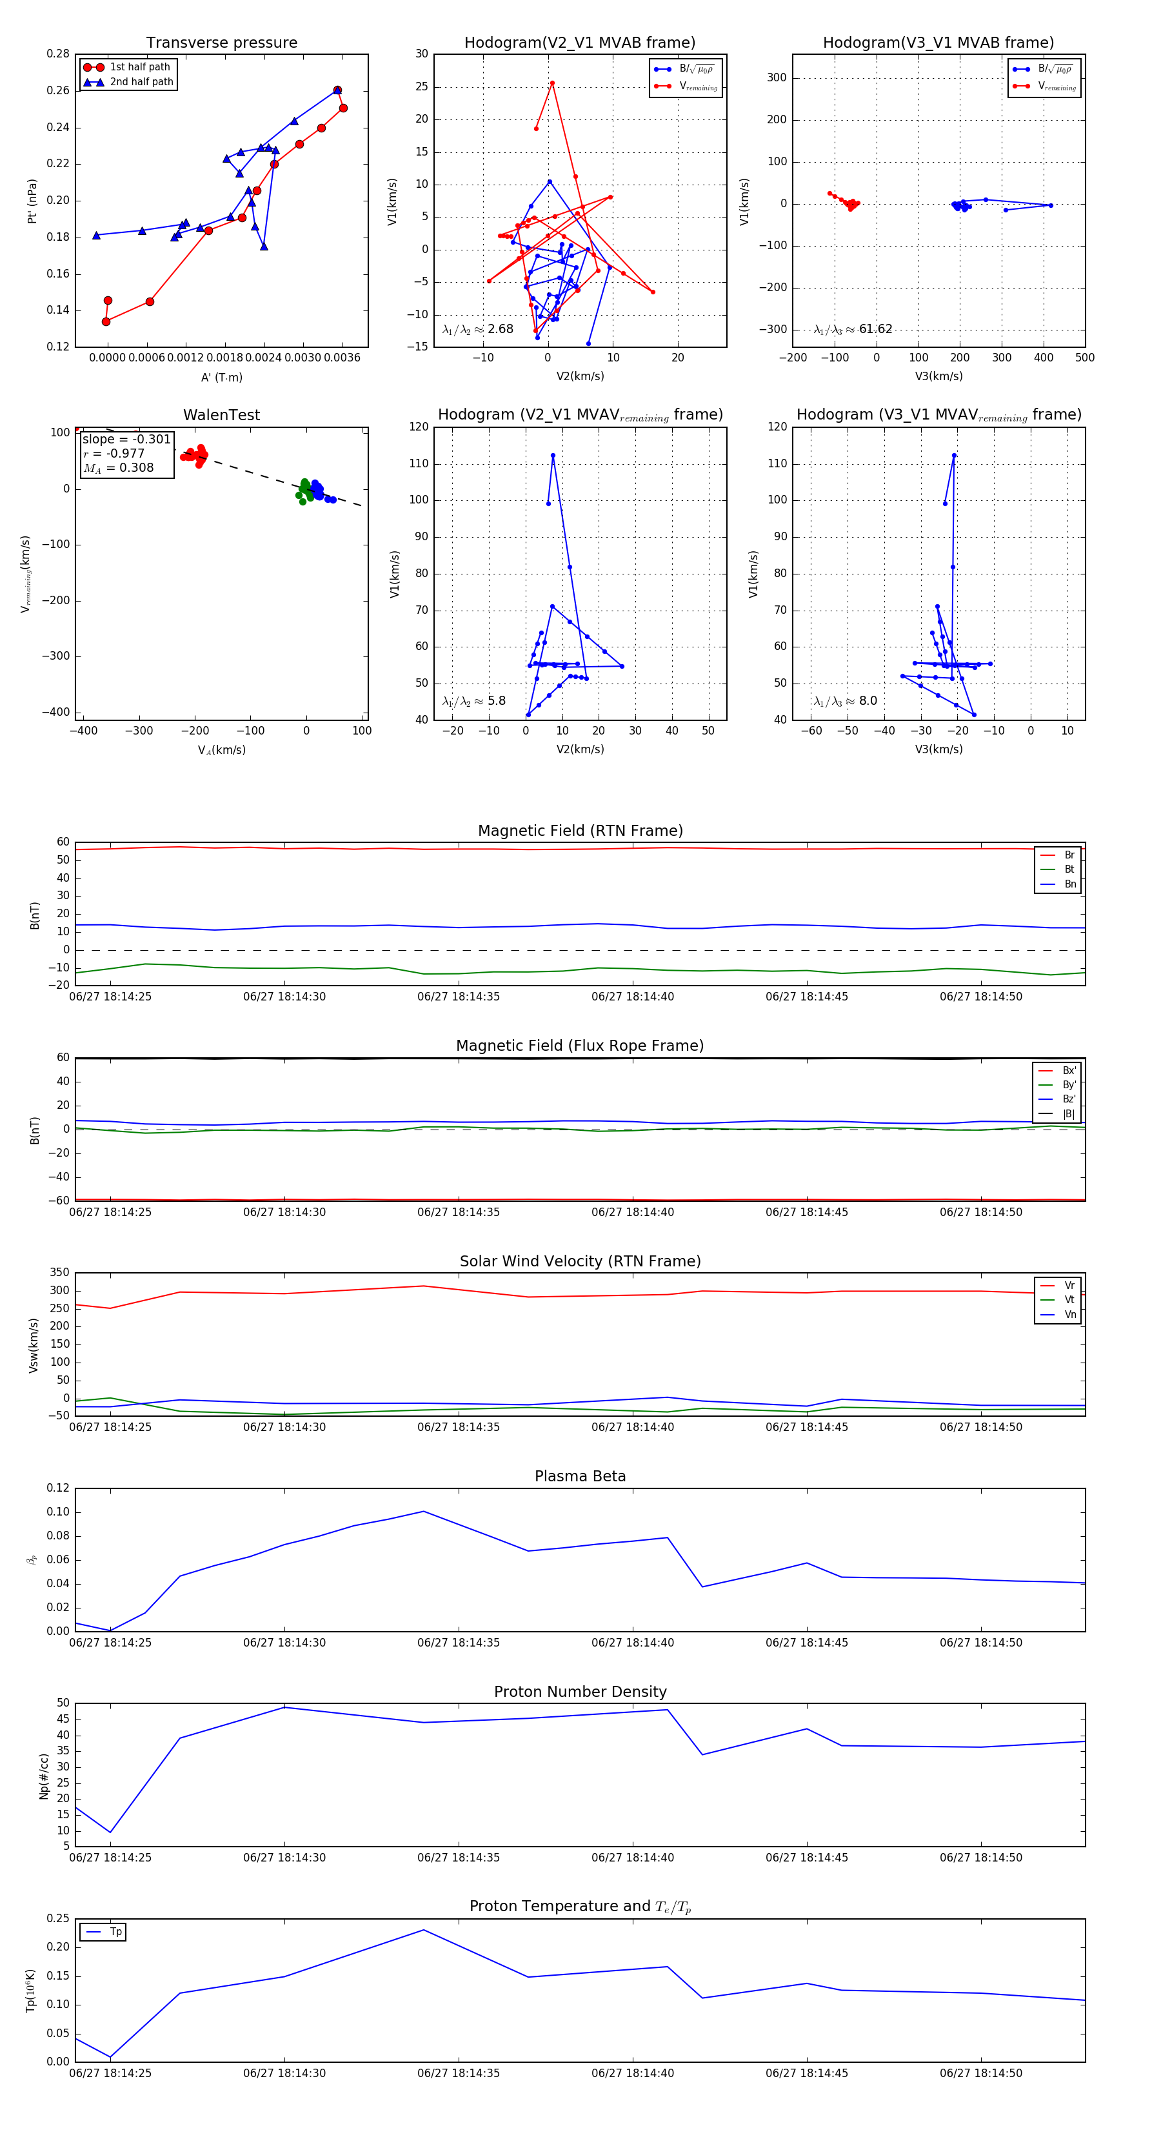Click the Magnetic Field (Flux Rope Frame) title
The height and width of the screenshot is (2130, 1161).
coord(579,1046)
